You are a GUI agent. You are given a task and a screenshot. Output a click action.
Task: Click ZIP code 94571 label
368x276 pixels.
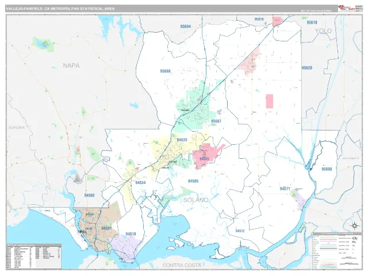click(x=285, y=189)
